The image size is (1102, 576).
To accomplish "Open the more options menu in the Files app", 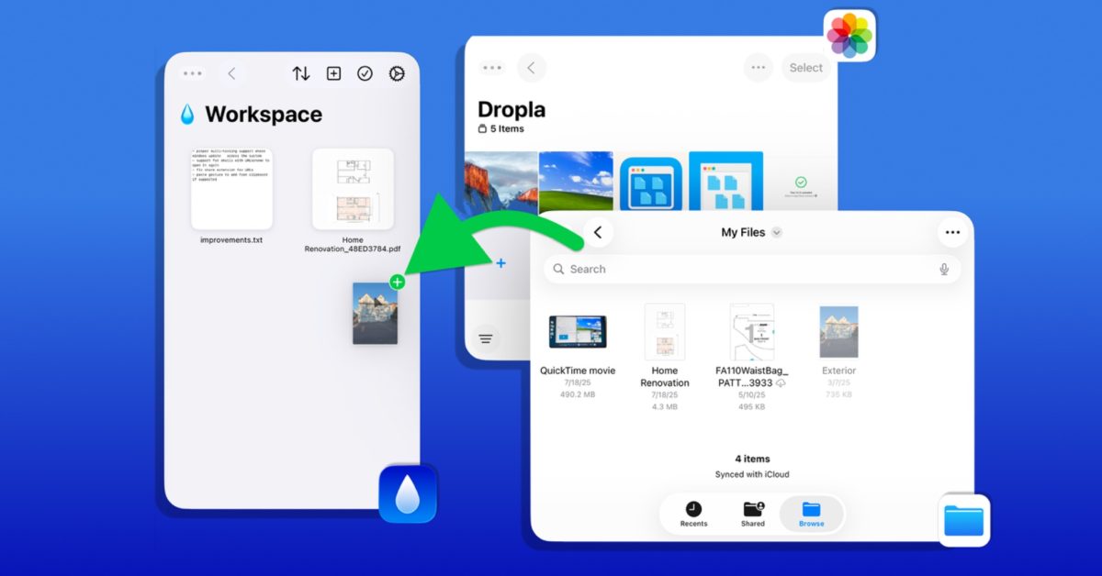I will tap(952, 232).
